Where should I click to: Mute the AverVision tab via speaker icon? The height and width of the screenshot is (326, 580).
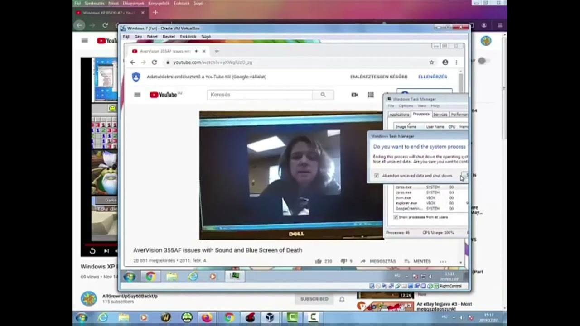coord(197,51)
